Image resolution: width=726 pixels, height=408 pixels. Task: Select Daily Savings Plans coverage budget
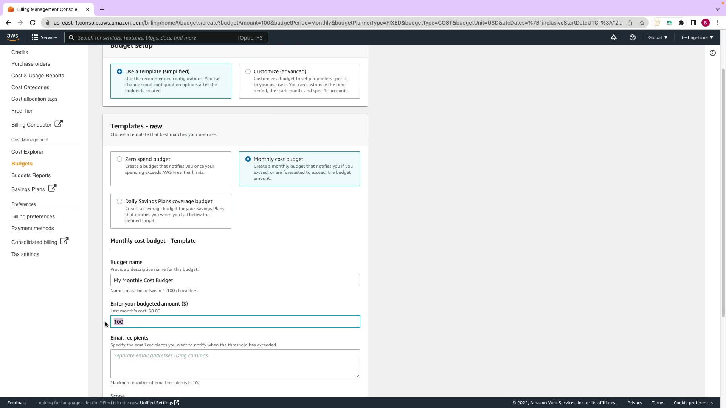(119, 201)
